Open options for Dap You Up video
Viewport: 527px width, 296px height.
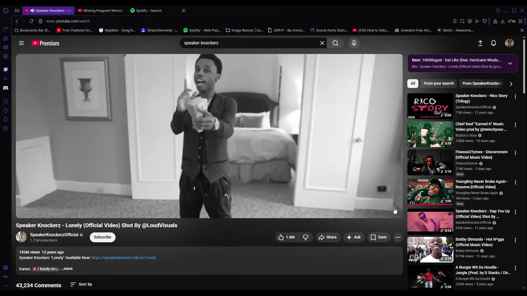click(515, 212)
